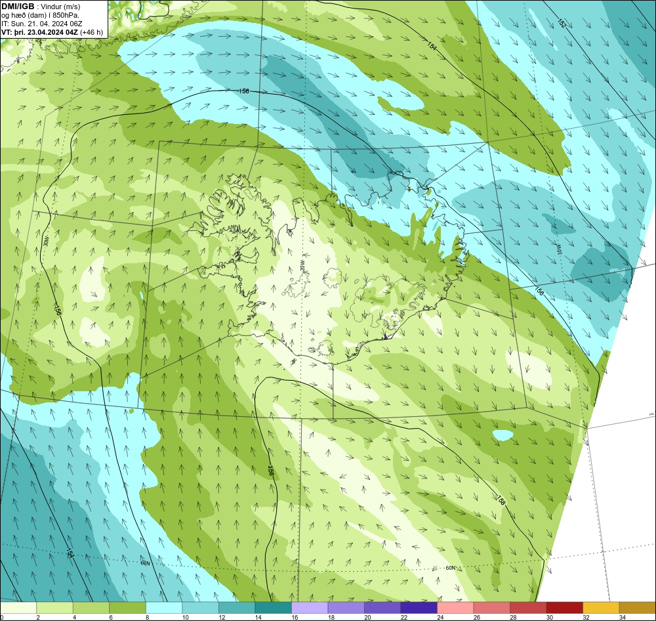The height and width of the screenshot is (621, 656).
Task: Select the pale yellow-green 2–4 m/s legend swatch
Action: tap(55, 607)
